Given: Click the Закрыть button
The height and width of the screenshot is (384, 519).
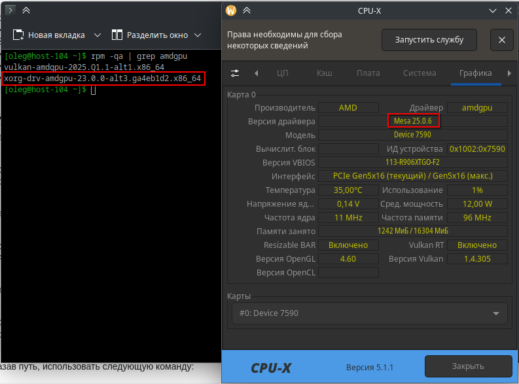Looking at the screenshot, I should tap(469, 366).
